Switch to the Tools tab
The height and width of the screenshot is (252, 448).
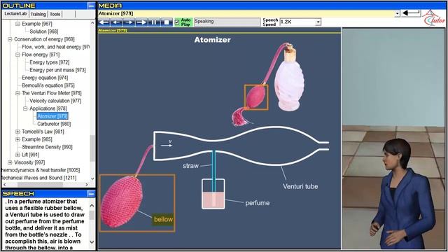click(55, 14)
